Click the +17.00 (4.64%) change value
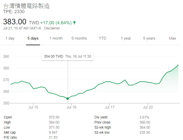Image resolution: width=183 pixels, height=140 pixels. pyautogui.click(x=56, y=23)
